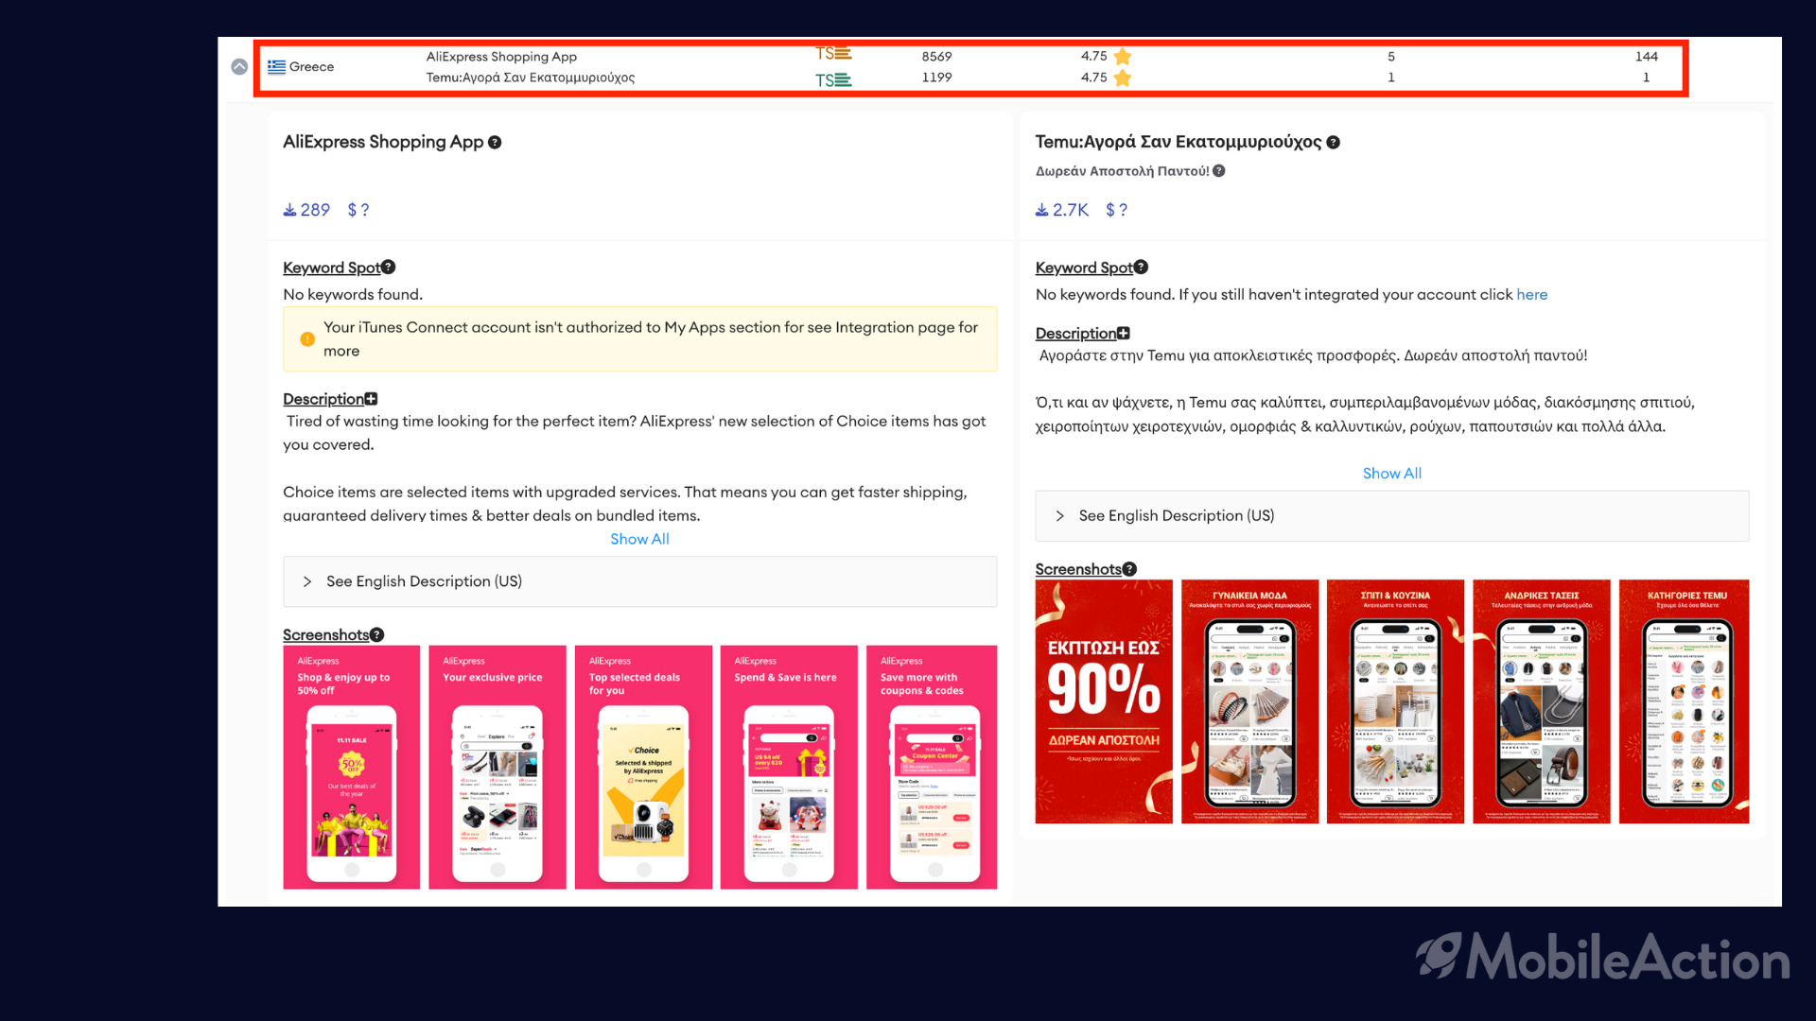This screenshot has height=1021, width=1816.
Task: Open the Temu Keyword Spot link
Action: pyautogui.click(x=1084, y=268)
